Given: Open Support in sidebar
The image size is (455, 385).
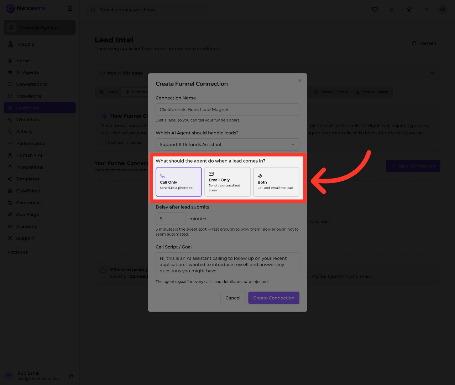Looking at the screenshot, I should click(x=40, y=238).
